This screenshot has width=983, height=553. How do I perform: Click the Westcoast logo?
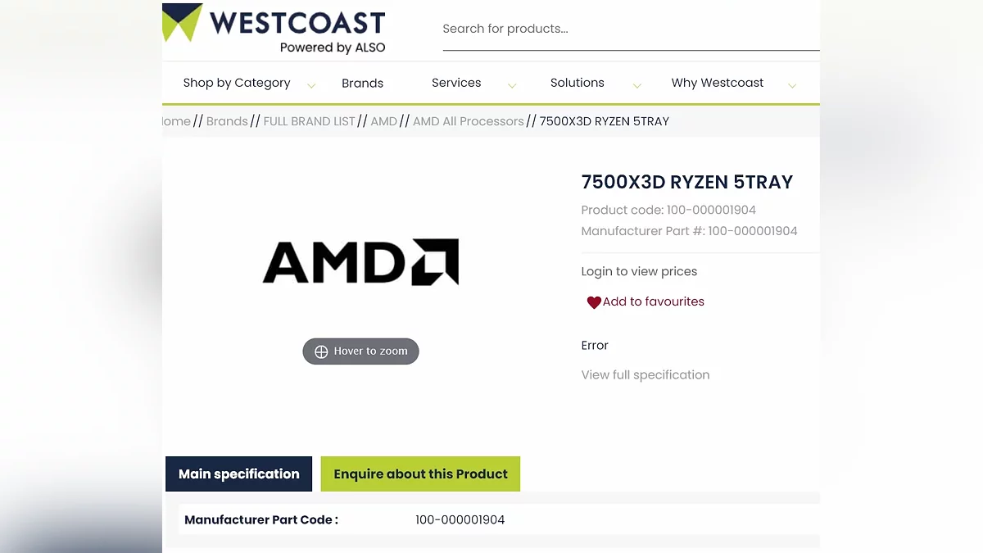pos(274,29)
